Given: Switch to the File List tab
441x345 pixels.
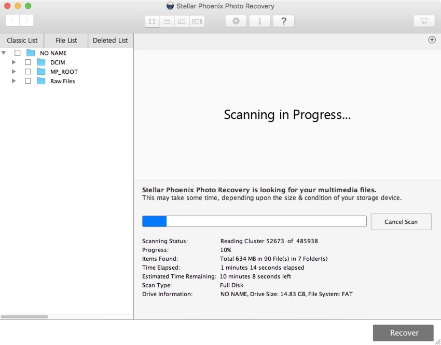Looking at the screenshot, I should 66,41.
